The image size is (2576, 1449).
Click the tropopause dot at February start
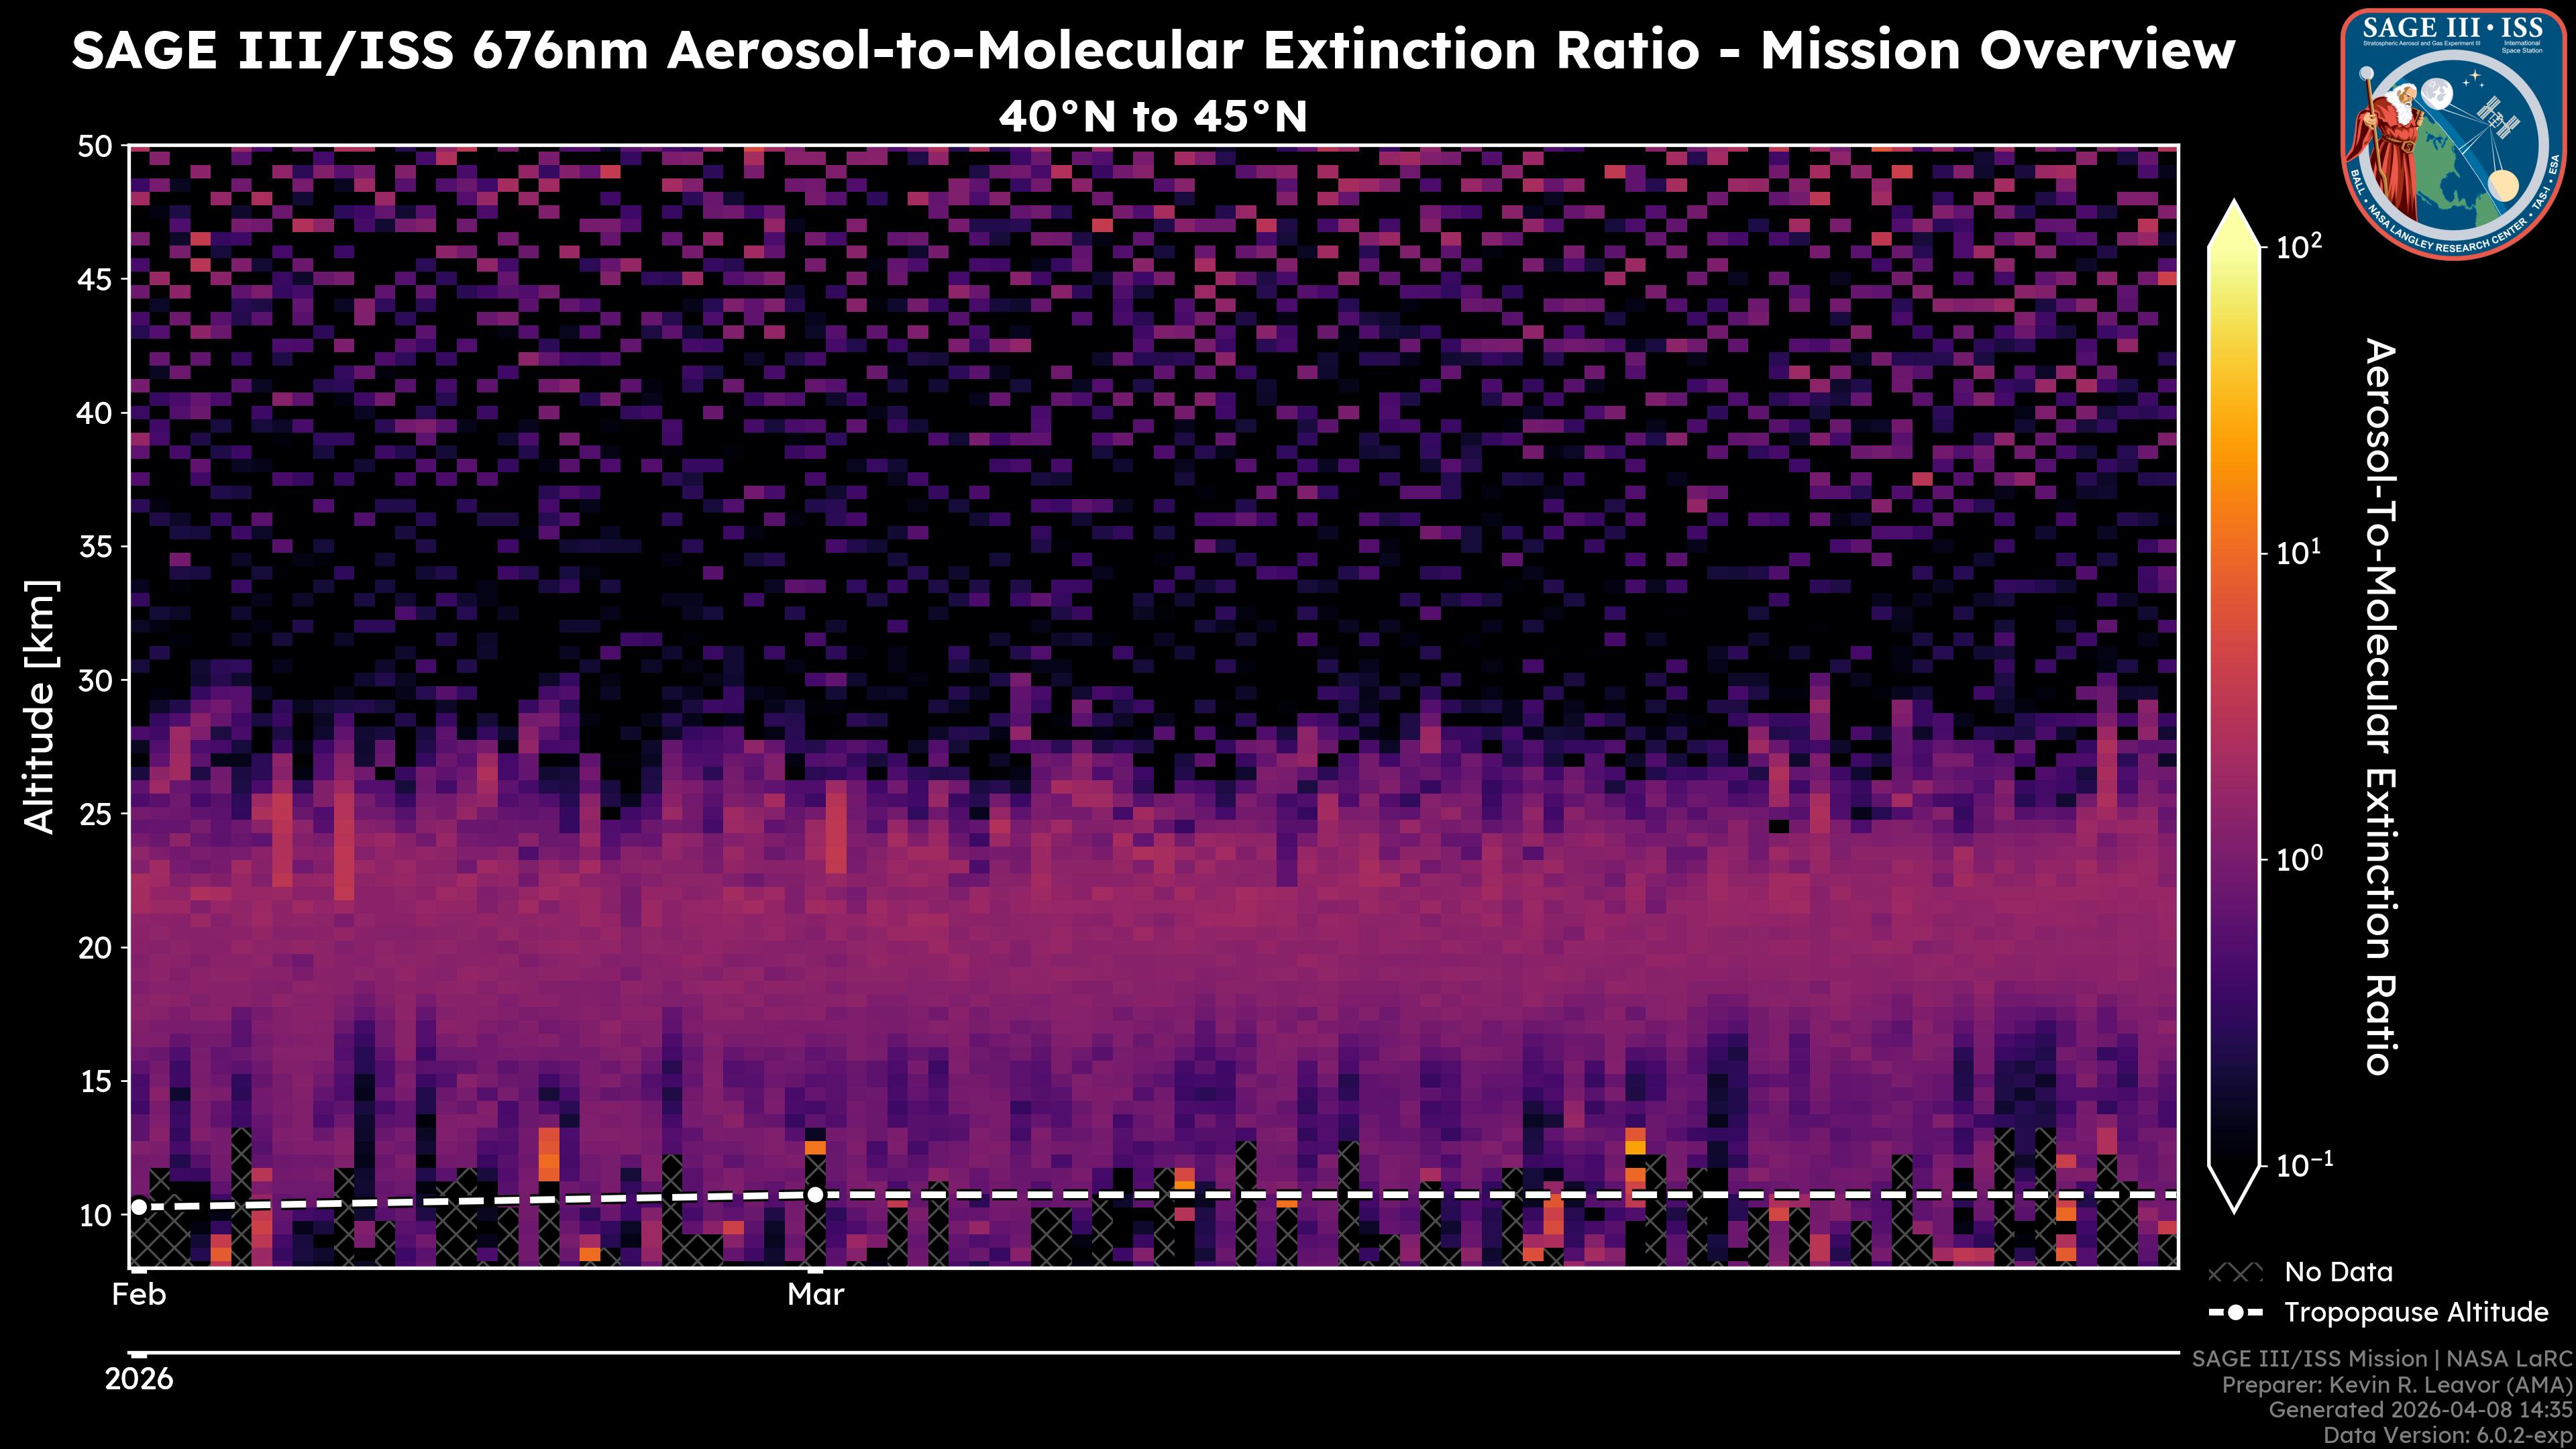click(x=139, y=1207)
